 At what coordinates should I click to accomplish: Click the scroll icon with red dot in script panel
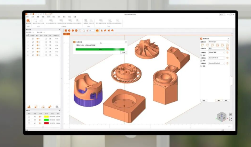tap(217, 45)
